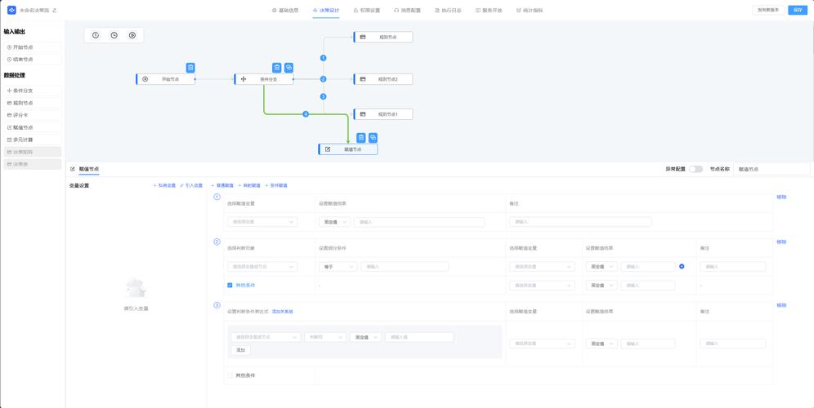Enable the unchecked 其他条件 checkbox in section 3
The width and height of the screenshot is (814, 408).
click(230, 375)
